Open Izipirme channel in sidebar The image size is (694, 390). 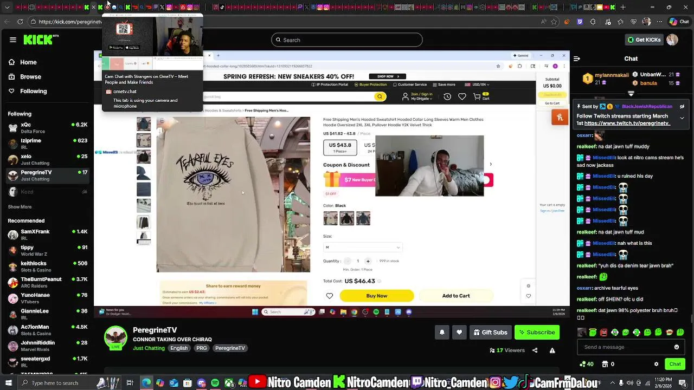tap(47, 144)
